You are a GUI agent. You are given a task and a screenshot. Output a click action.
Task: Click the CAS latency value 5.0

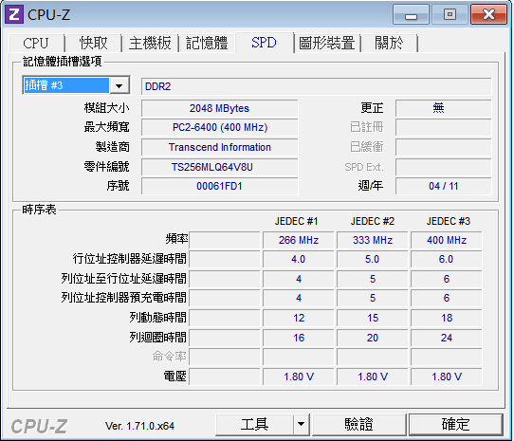(x=373, y=259)
